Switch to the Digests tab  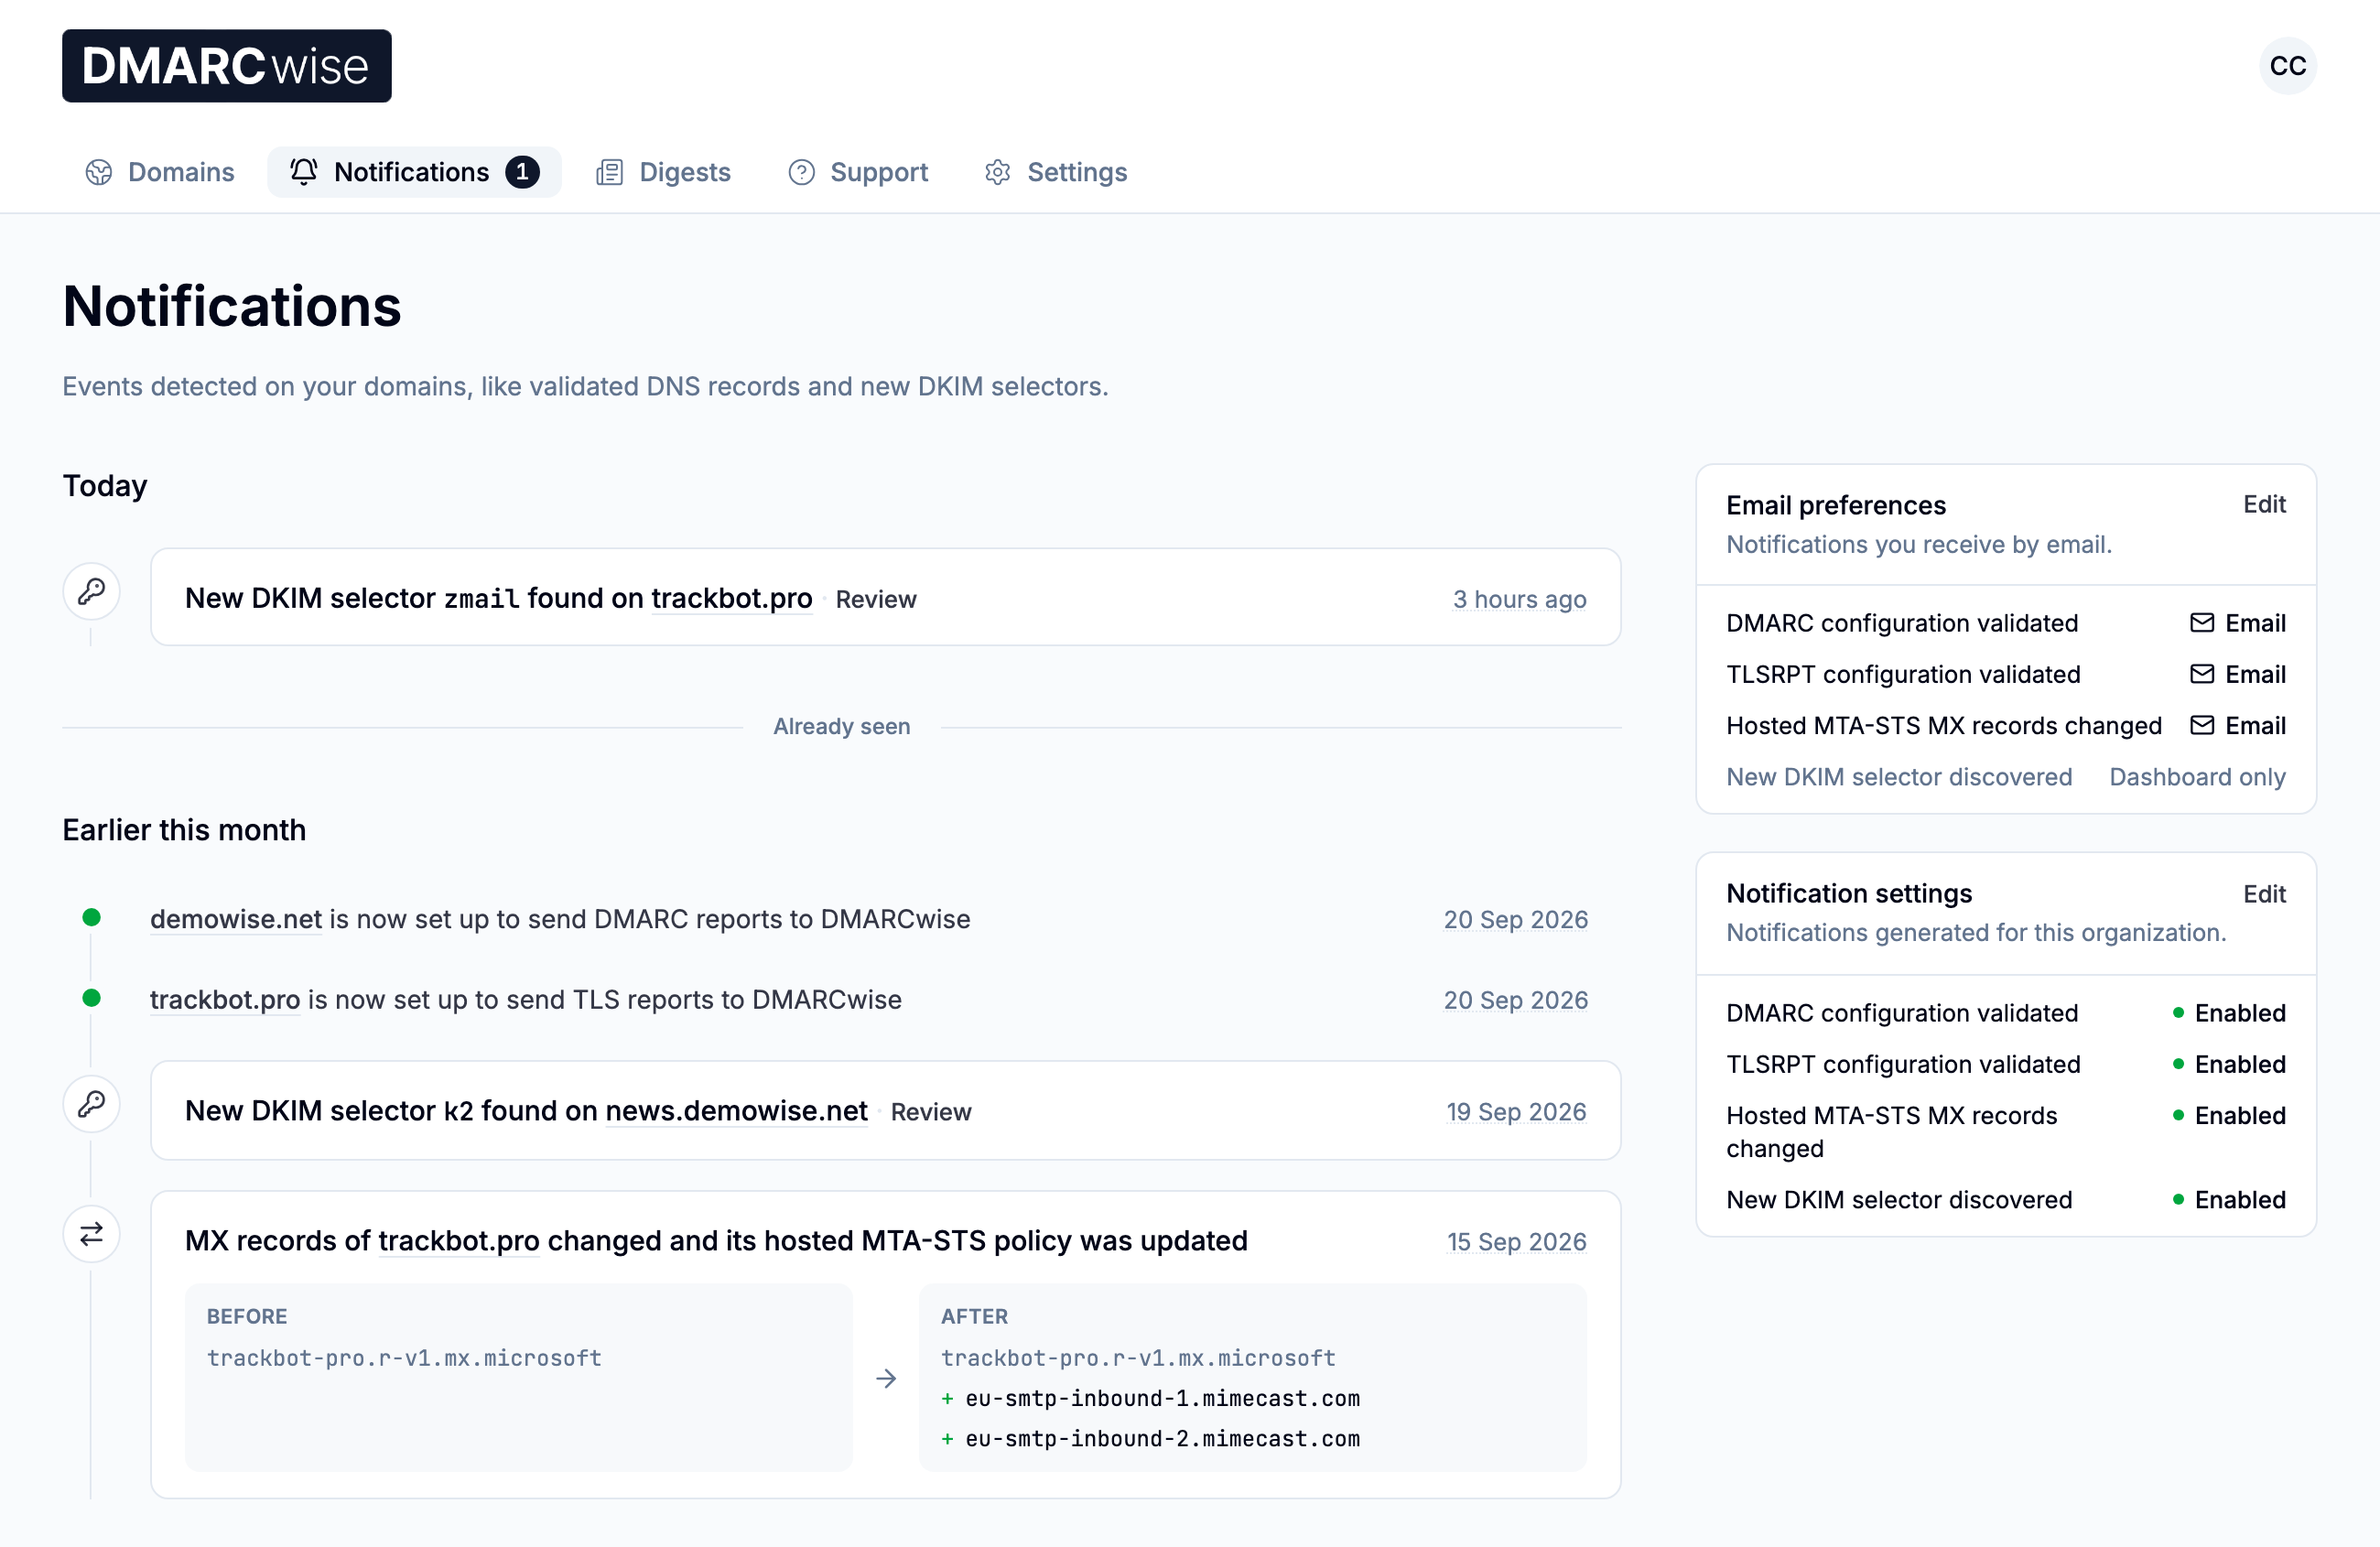(664, 172)
